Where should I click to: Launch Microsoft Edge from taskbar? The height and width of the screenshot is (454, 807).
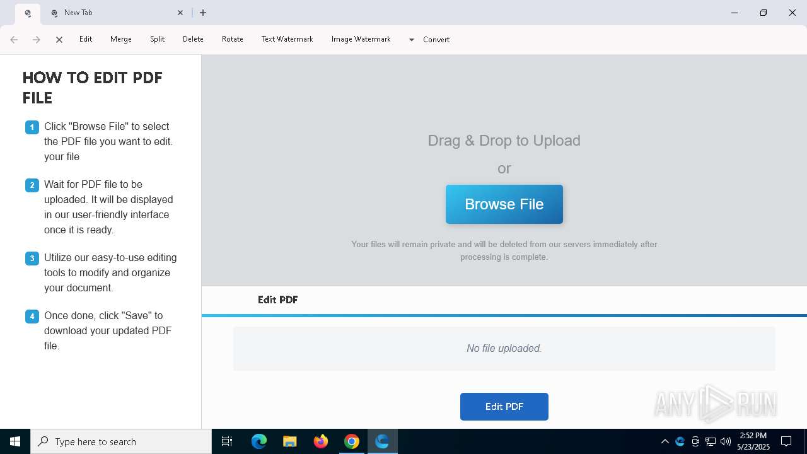[x=259, y=441]
